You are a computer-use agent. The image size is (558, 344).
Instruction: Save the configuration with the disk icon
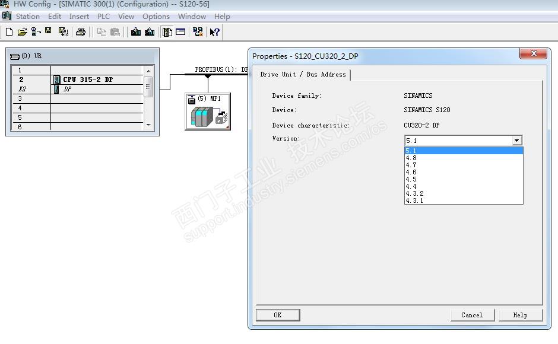tap(48, 31)
